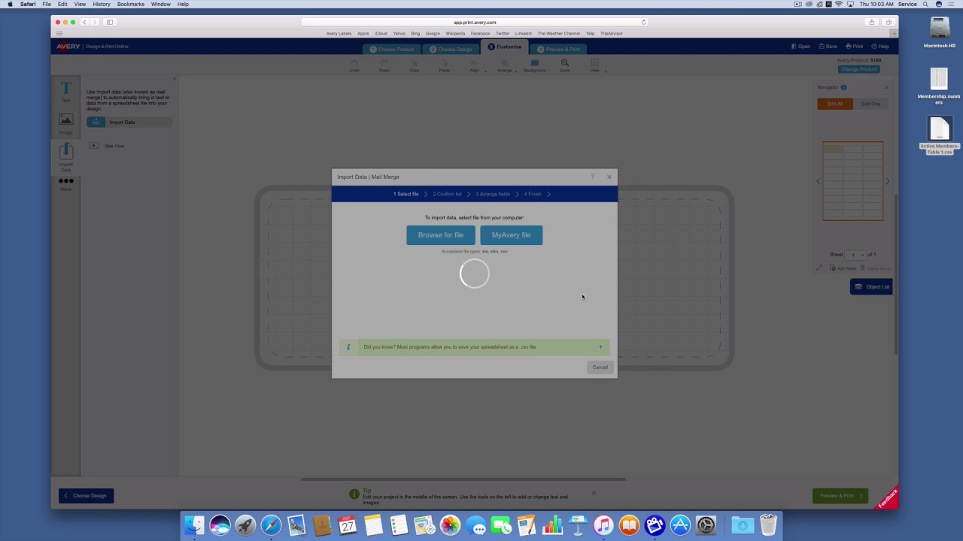Open the Sheet number dropdown
963x541 pixels.
click(855, 255)
